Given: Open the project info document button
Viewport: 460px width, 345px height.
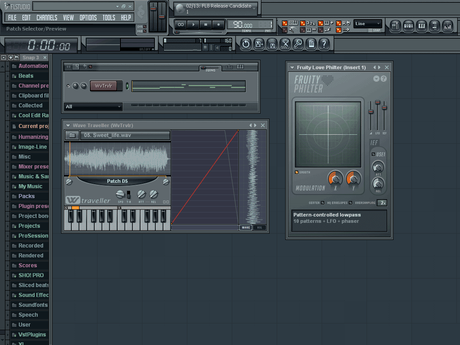Looking at the screenshot, I should point(311,44).
